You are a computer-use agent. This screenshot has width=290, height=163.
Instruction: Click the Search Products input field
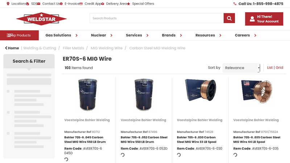click(157, 18)
